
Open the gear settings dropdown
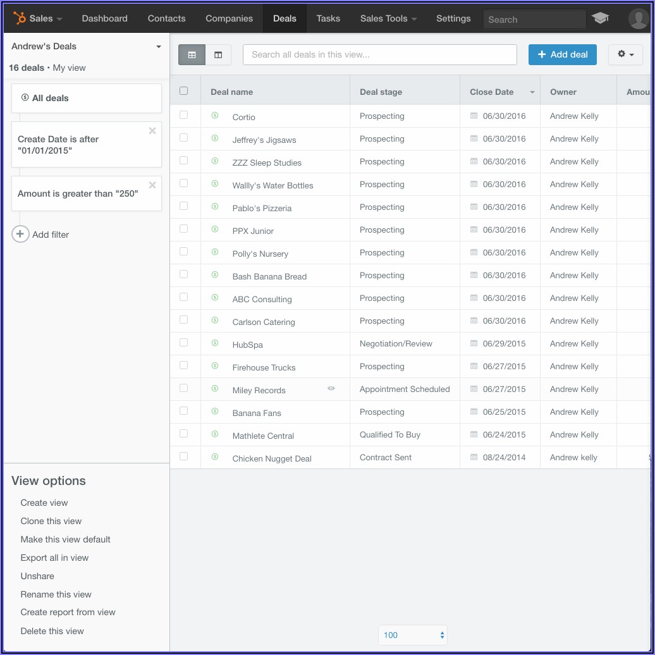(x=625, y=54)
